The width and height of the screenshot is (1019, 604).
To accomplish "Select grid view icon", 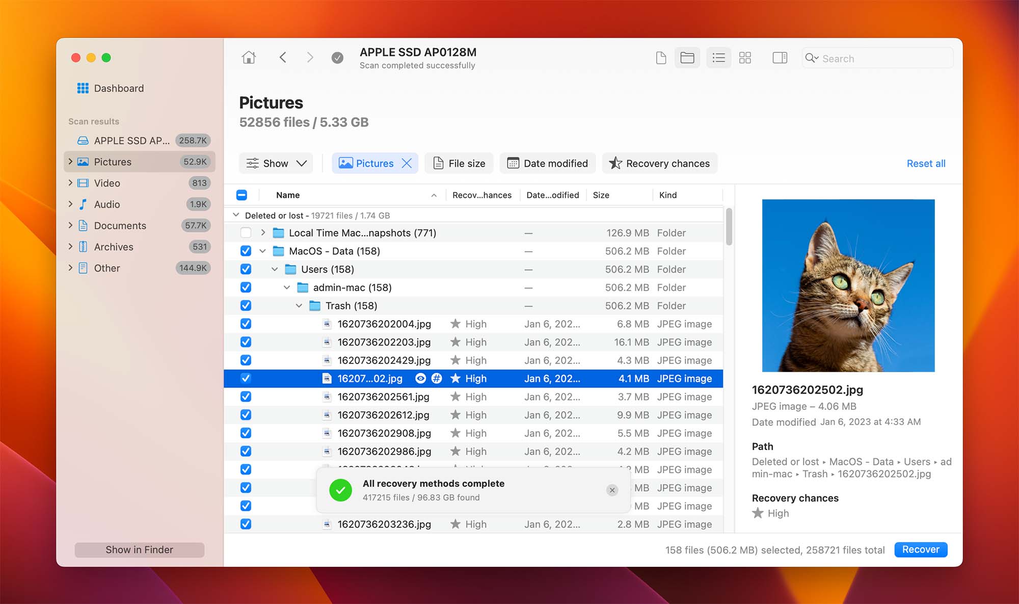I will (x=745, y=58).
